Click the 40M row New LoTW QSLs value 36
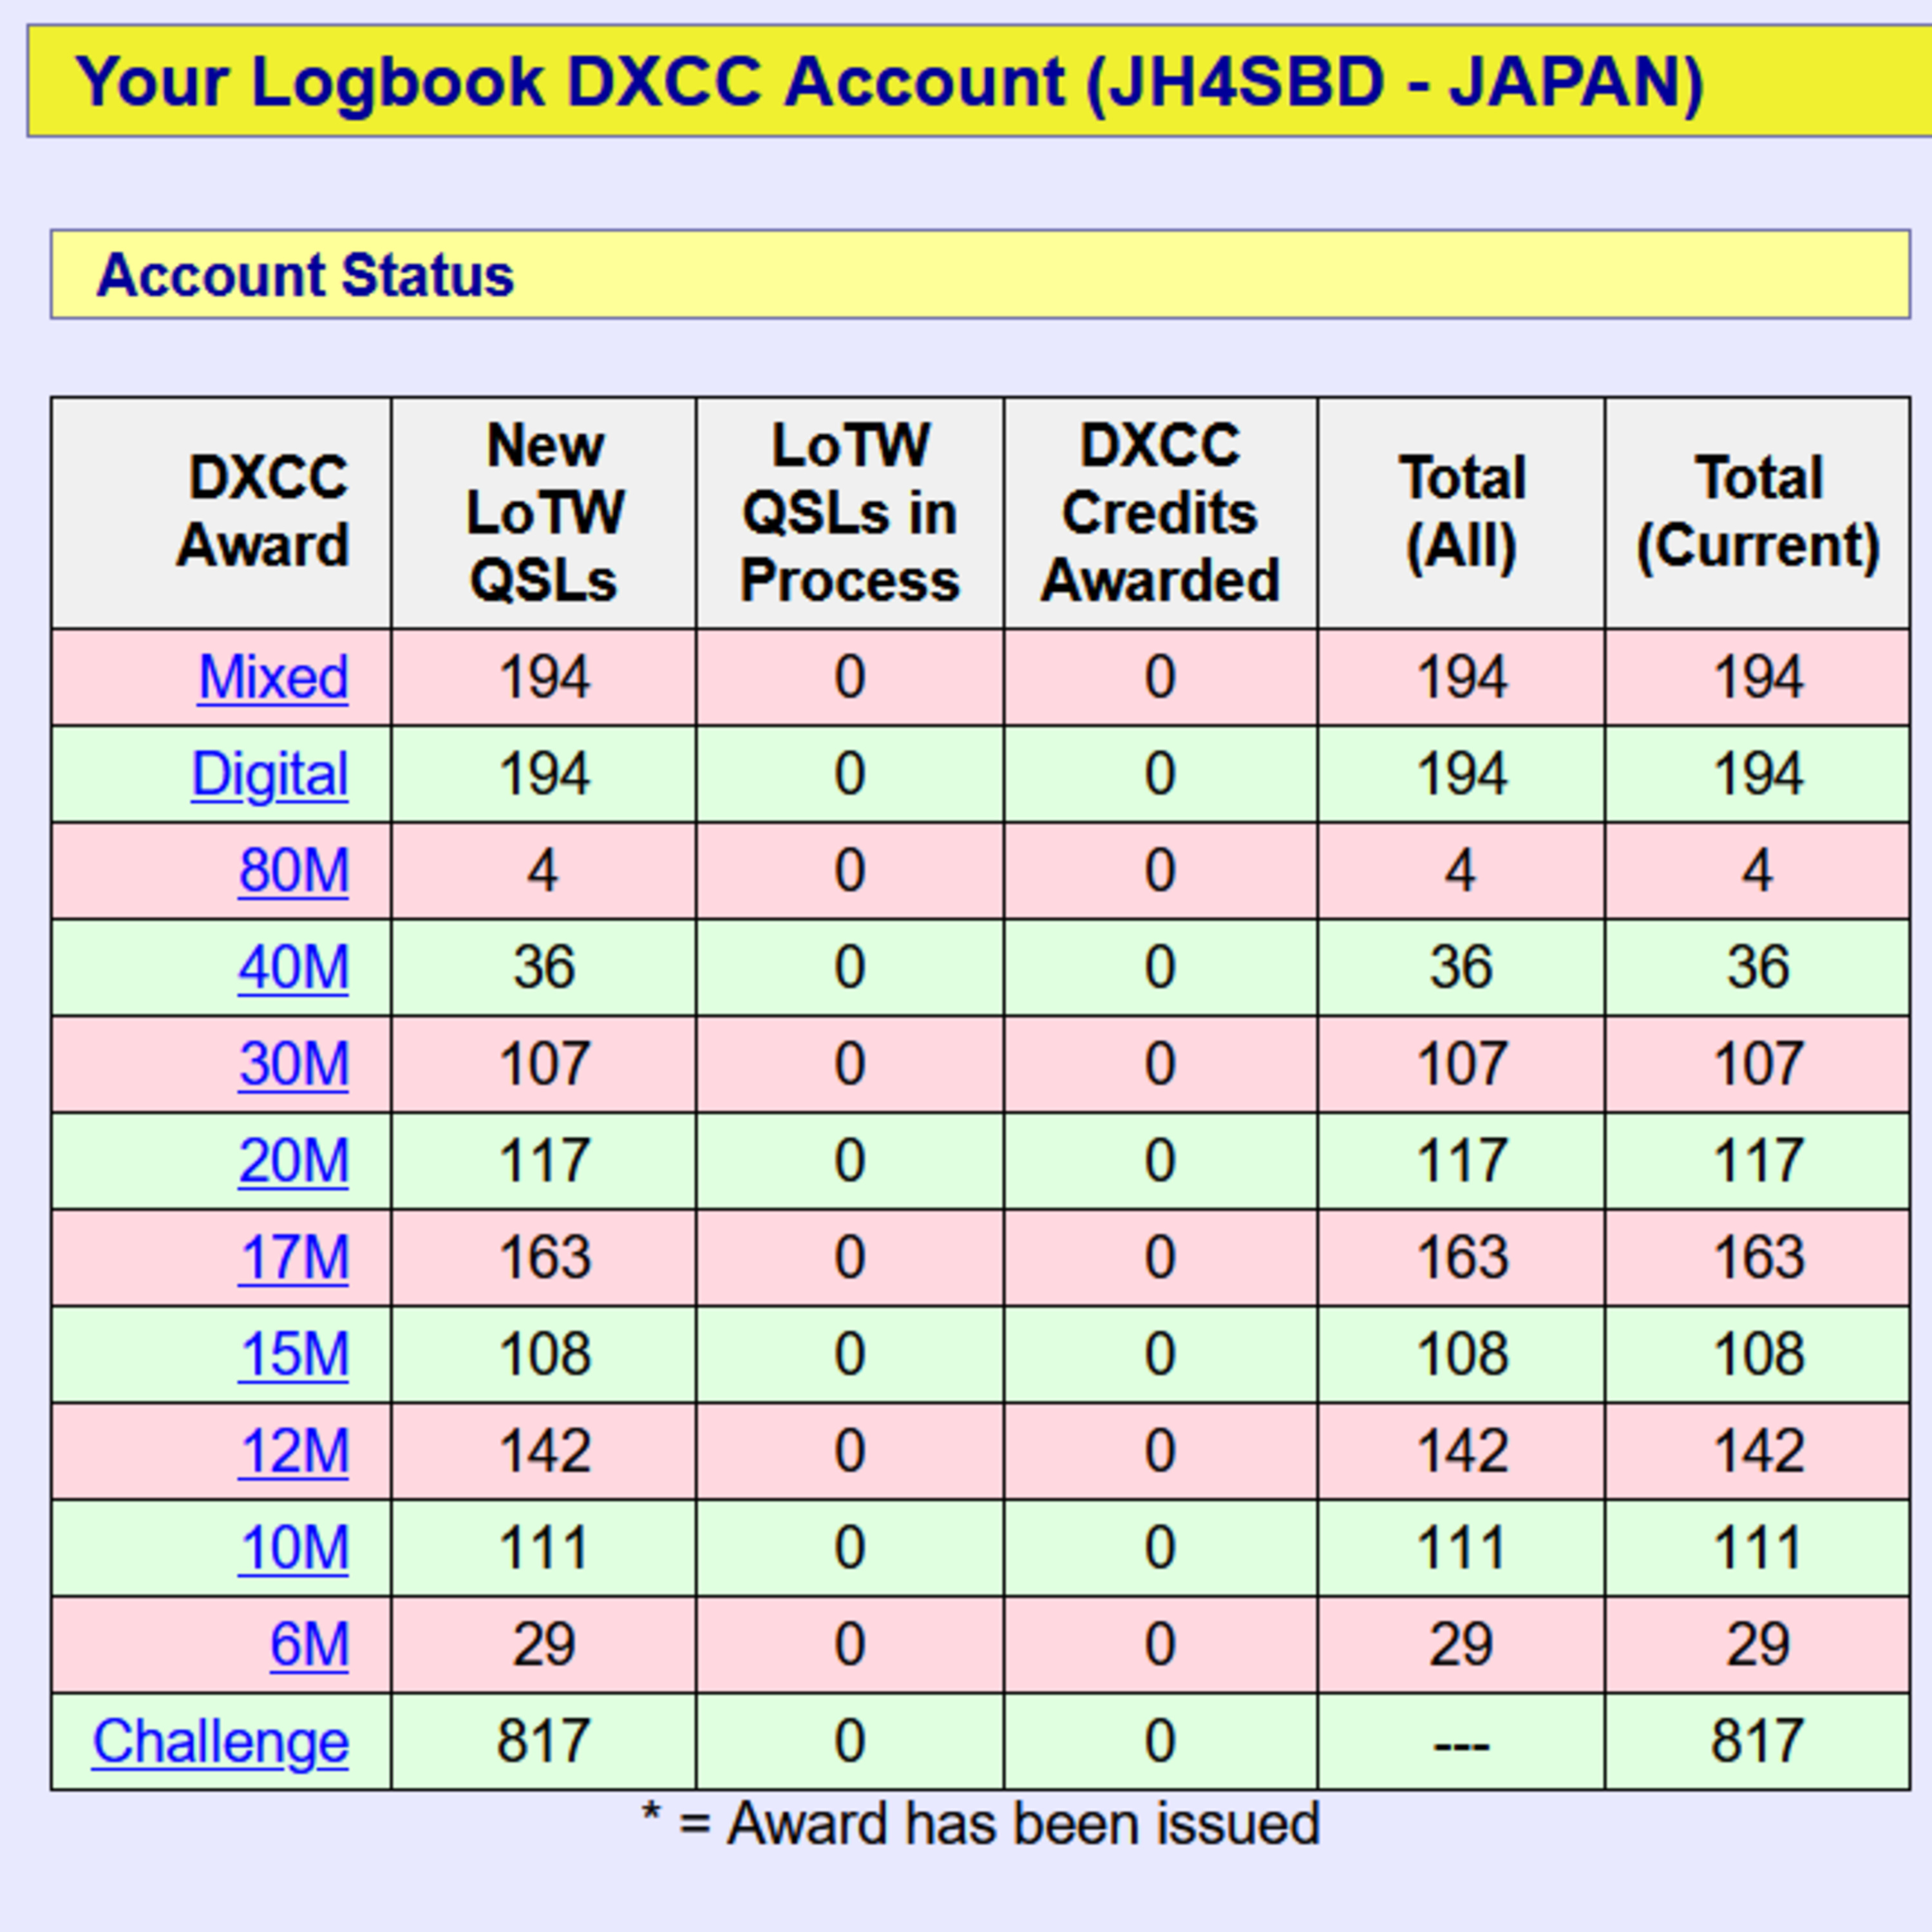This screenshot has height=1932, width=1932. [x=545, y=967]
